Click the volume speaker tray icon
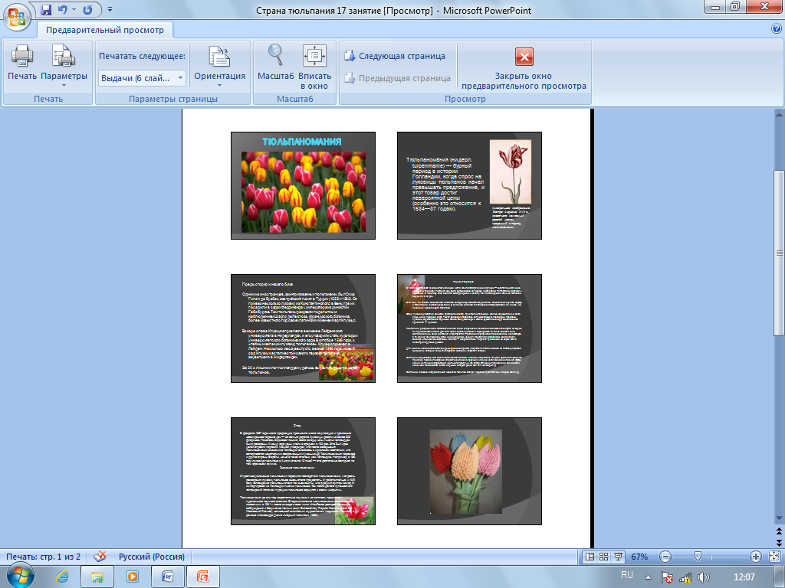Screen dimensions: 785x588 coord(704,577)
